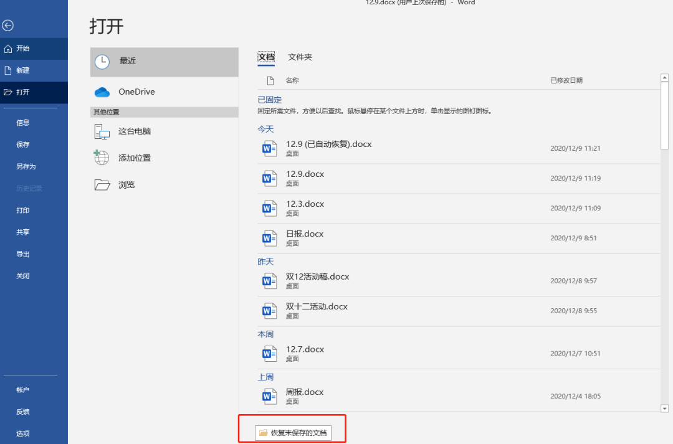Click the Word icon of 周报.docx
This screenshot has height=444, width=673.
coord(270,397)
